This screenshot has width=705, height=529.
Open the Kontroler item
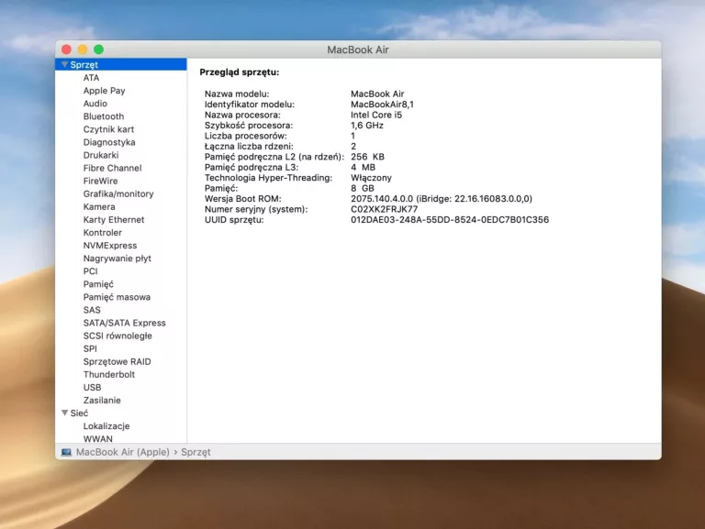tap(103, 233)
